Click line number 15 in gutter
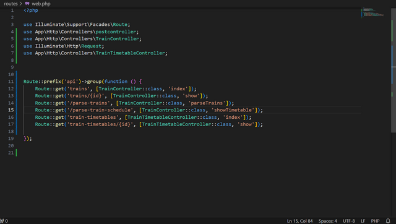 (x=11, y=110)
